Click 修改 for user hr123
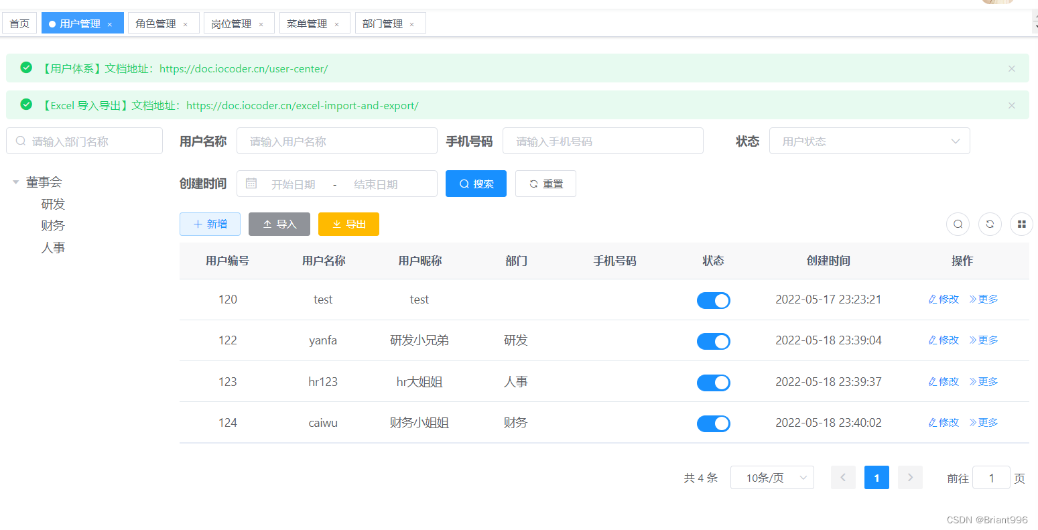The width and height of the screenshot is (1038, 530). click(x=944, y=381)
